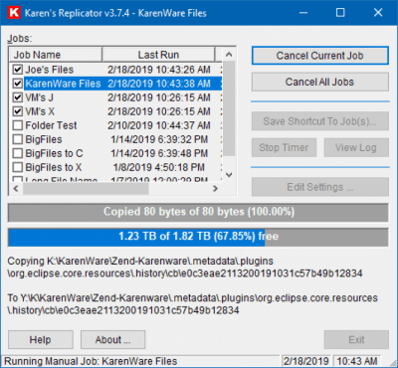Maximize the Karen's Replicator window
398x368 pixels.
[x=340, y=13]
